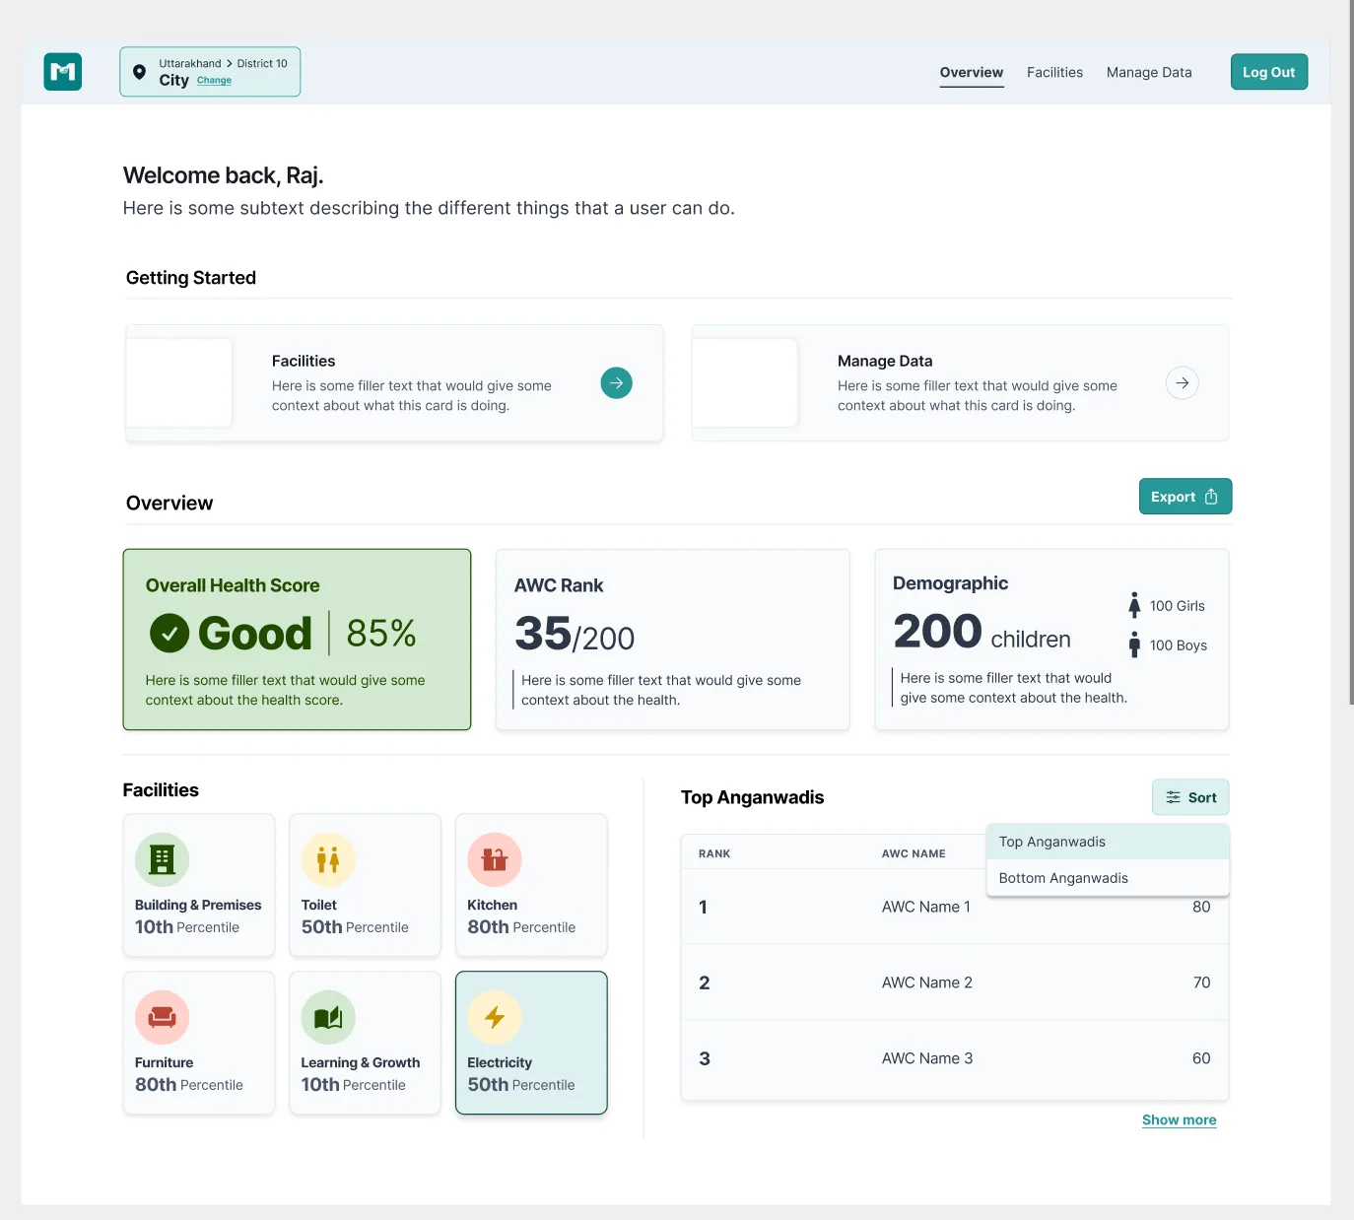Select Top Anganwadis sort option
Screen dimensions: 1354x1220
point(1108,842)
